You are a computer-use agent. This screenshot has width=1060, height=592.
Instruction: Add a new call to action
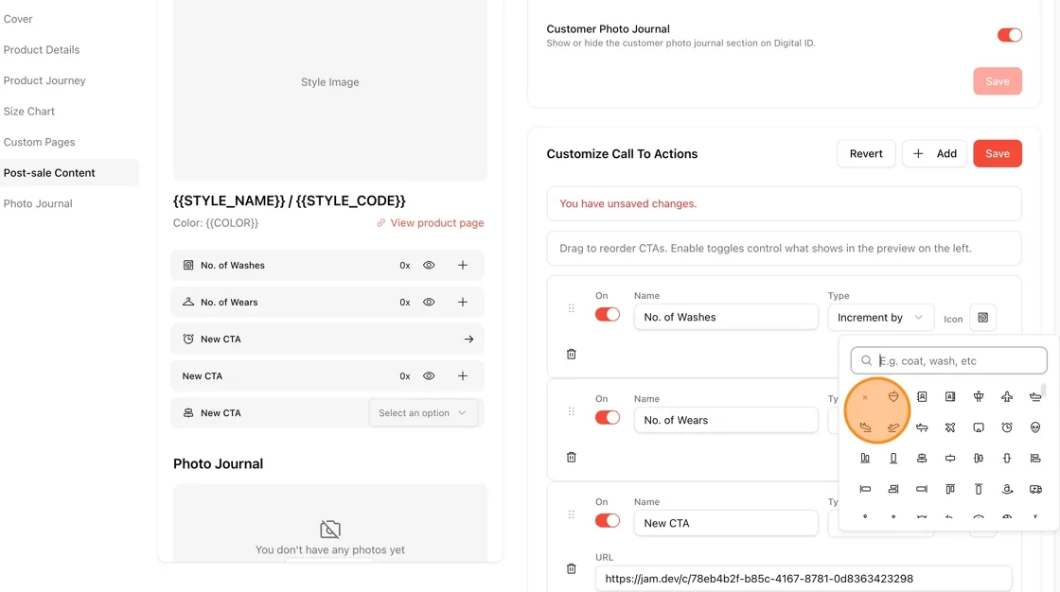pyautogui.click(x=934, y=153)
